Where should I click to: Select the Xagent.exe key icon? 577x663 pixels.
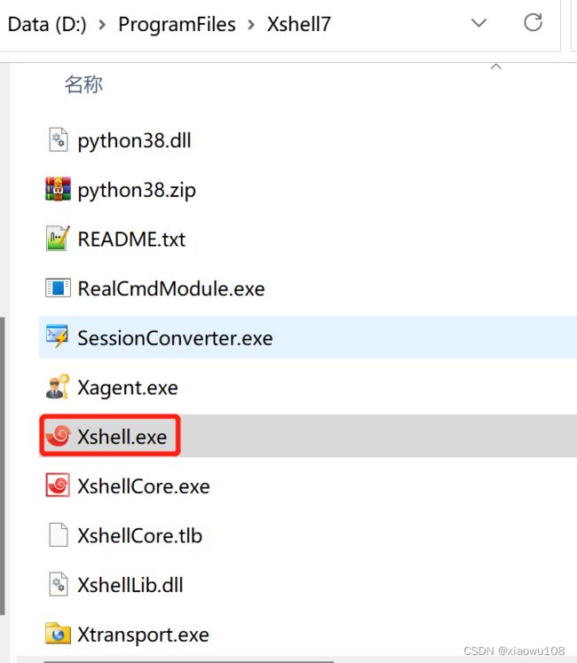click(58, 386)
